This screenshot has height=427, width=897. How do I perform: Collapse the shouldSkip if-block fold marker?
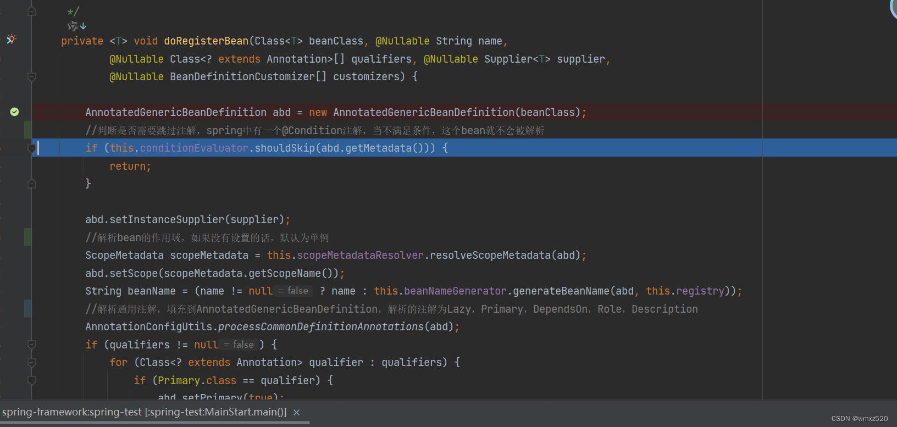point(32,148)
